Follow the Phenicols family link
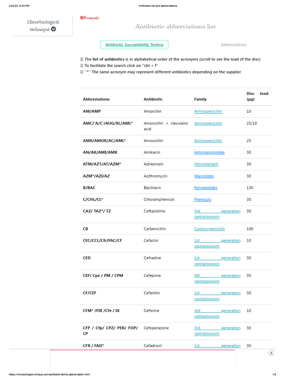This screenshot has height=381, width=285. pyautogui.click(x=203, y=199)
